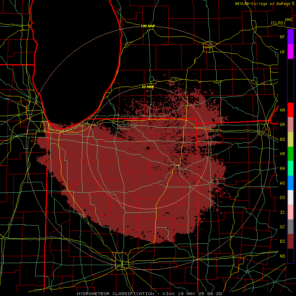Select the GR pink legend swatch

[290, 124]
